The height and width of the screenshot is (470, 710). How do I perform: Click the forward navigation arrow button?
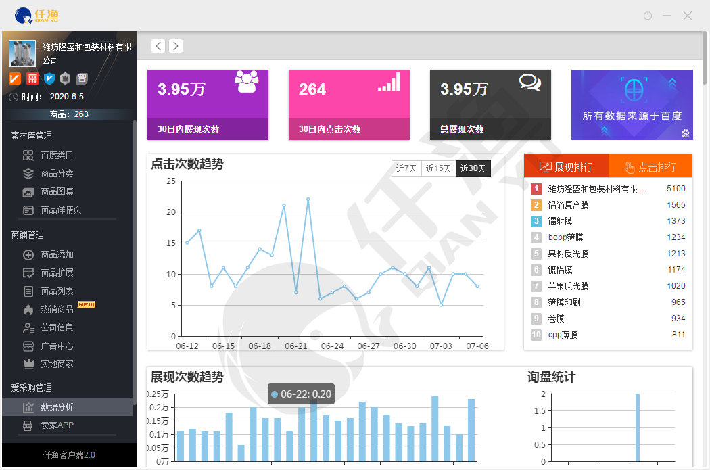click(175, 46)
